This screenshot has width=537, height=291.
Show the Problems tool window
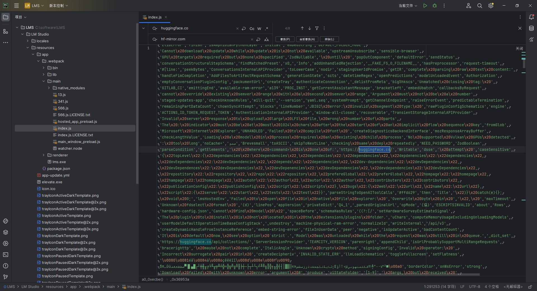click(6, 266)
